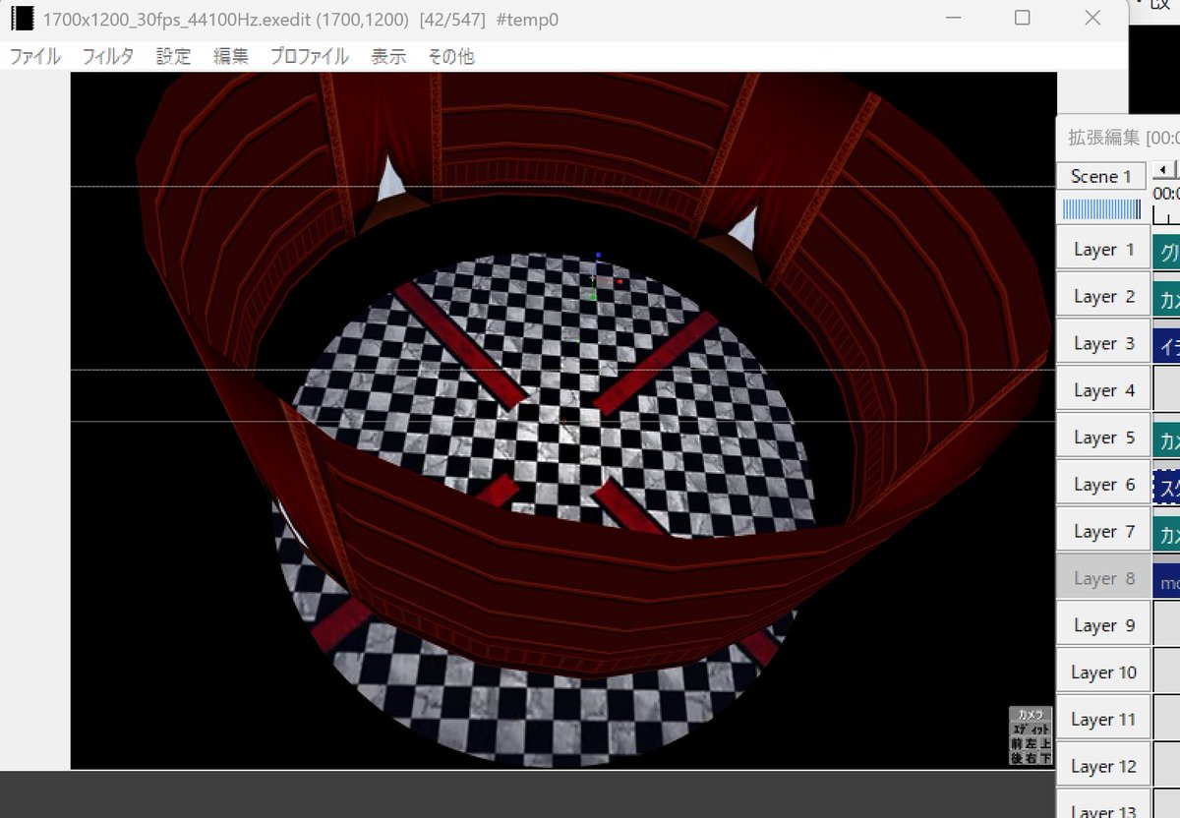Set camera view to 左 (left)
Viewport: 1180px width, 818px height.
tap(1031, 743)
